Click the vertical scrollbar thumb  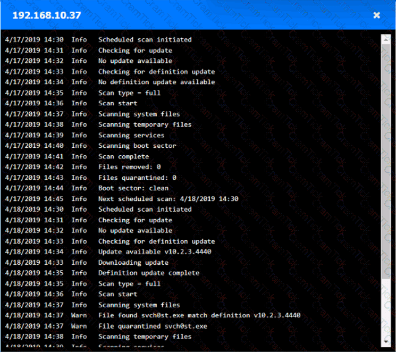tap(386, 160)
